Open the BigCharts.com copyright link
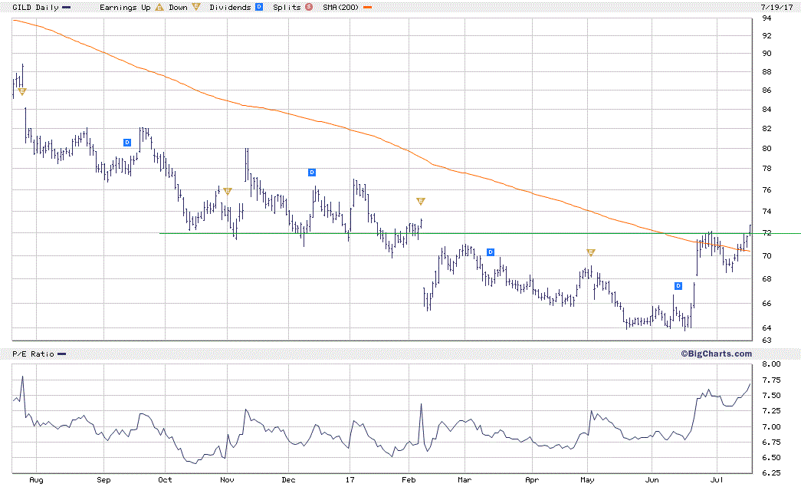This screenshot has width=801, height=487. tap(715, 354)
